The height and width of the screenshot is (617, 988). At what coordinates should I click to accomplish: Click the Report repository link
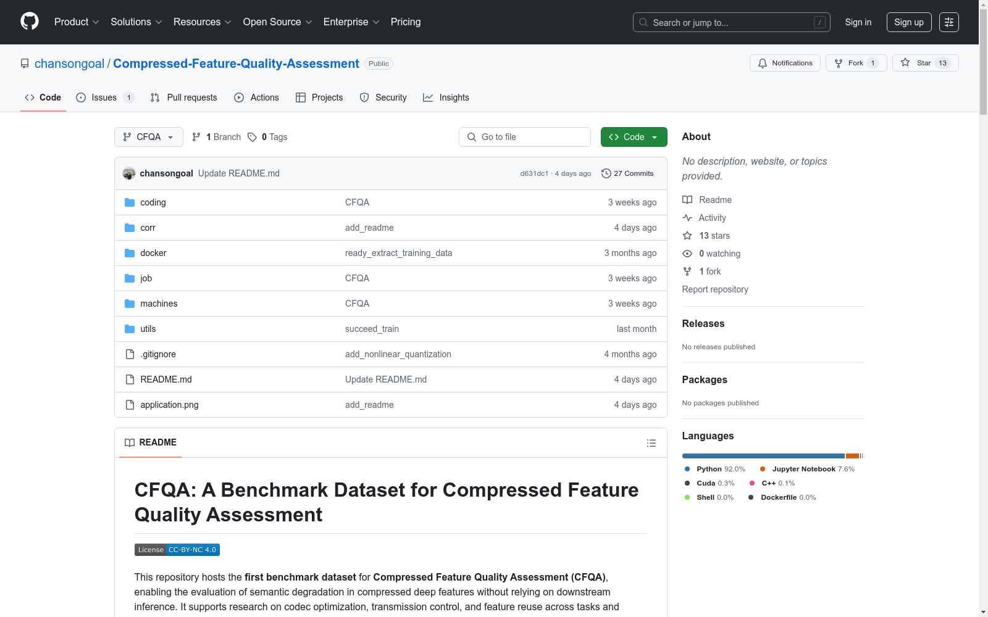[x=715, y=289]
